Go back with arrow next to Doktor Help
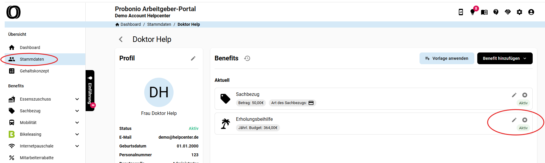Screen dimensions: 545x163 click(121, 39)
